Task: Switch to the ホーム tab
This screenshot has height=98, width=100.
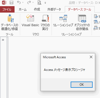Action: (x=22, y=9)
